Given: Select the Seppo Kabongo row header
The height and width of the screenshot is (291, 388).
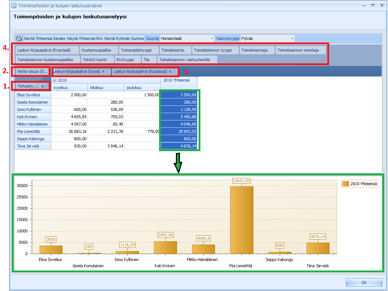Looking at the screenshot, I should (x=33, y=139).
